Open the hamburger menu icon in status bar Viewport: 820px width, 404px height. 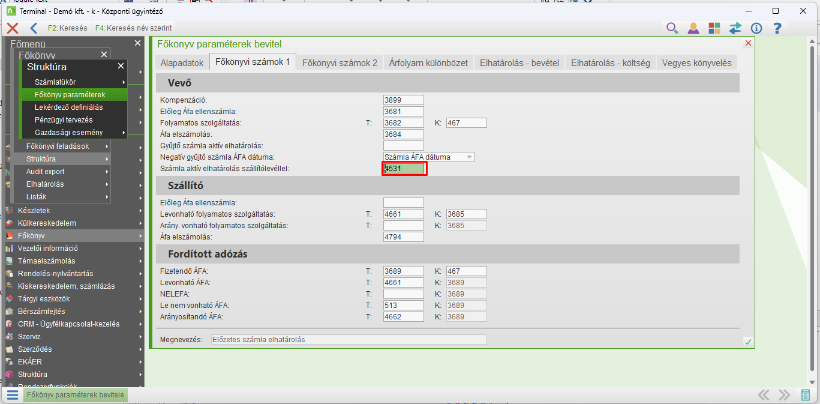(x=13, y=394)
